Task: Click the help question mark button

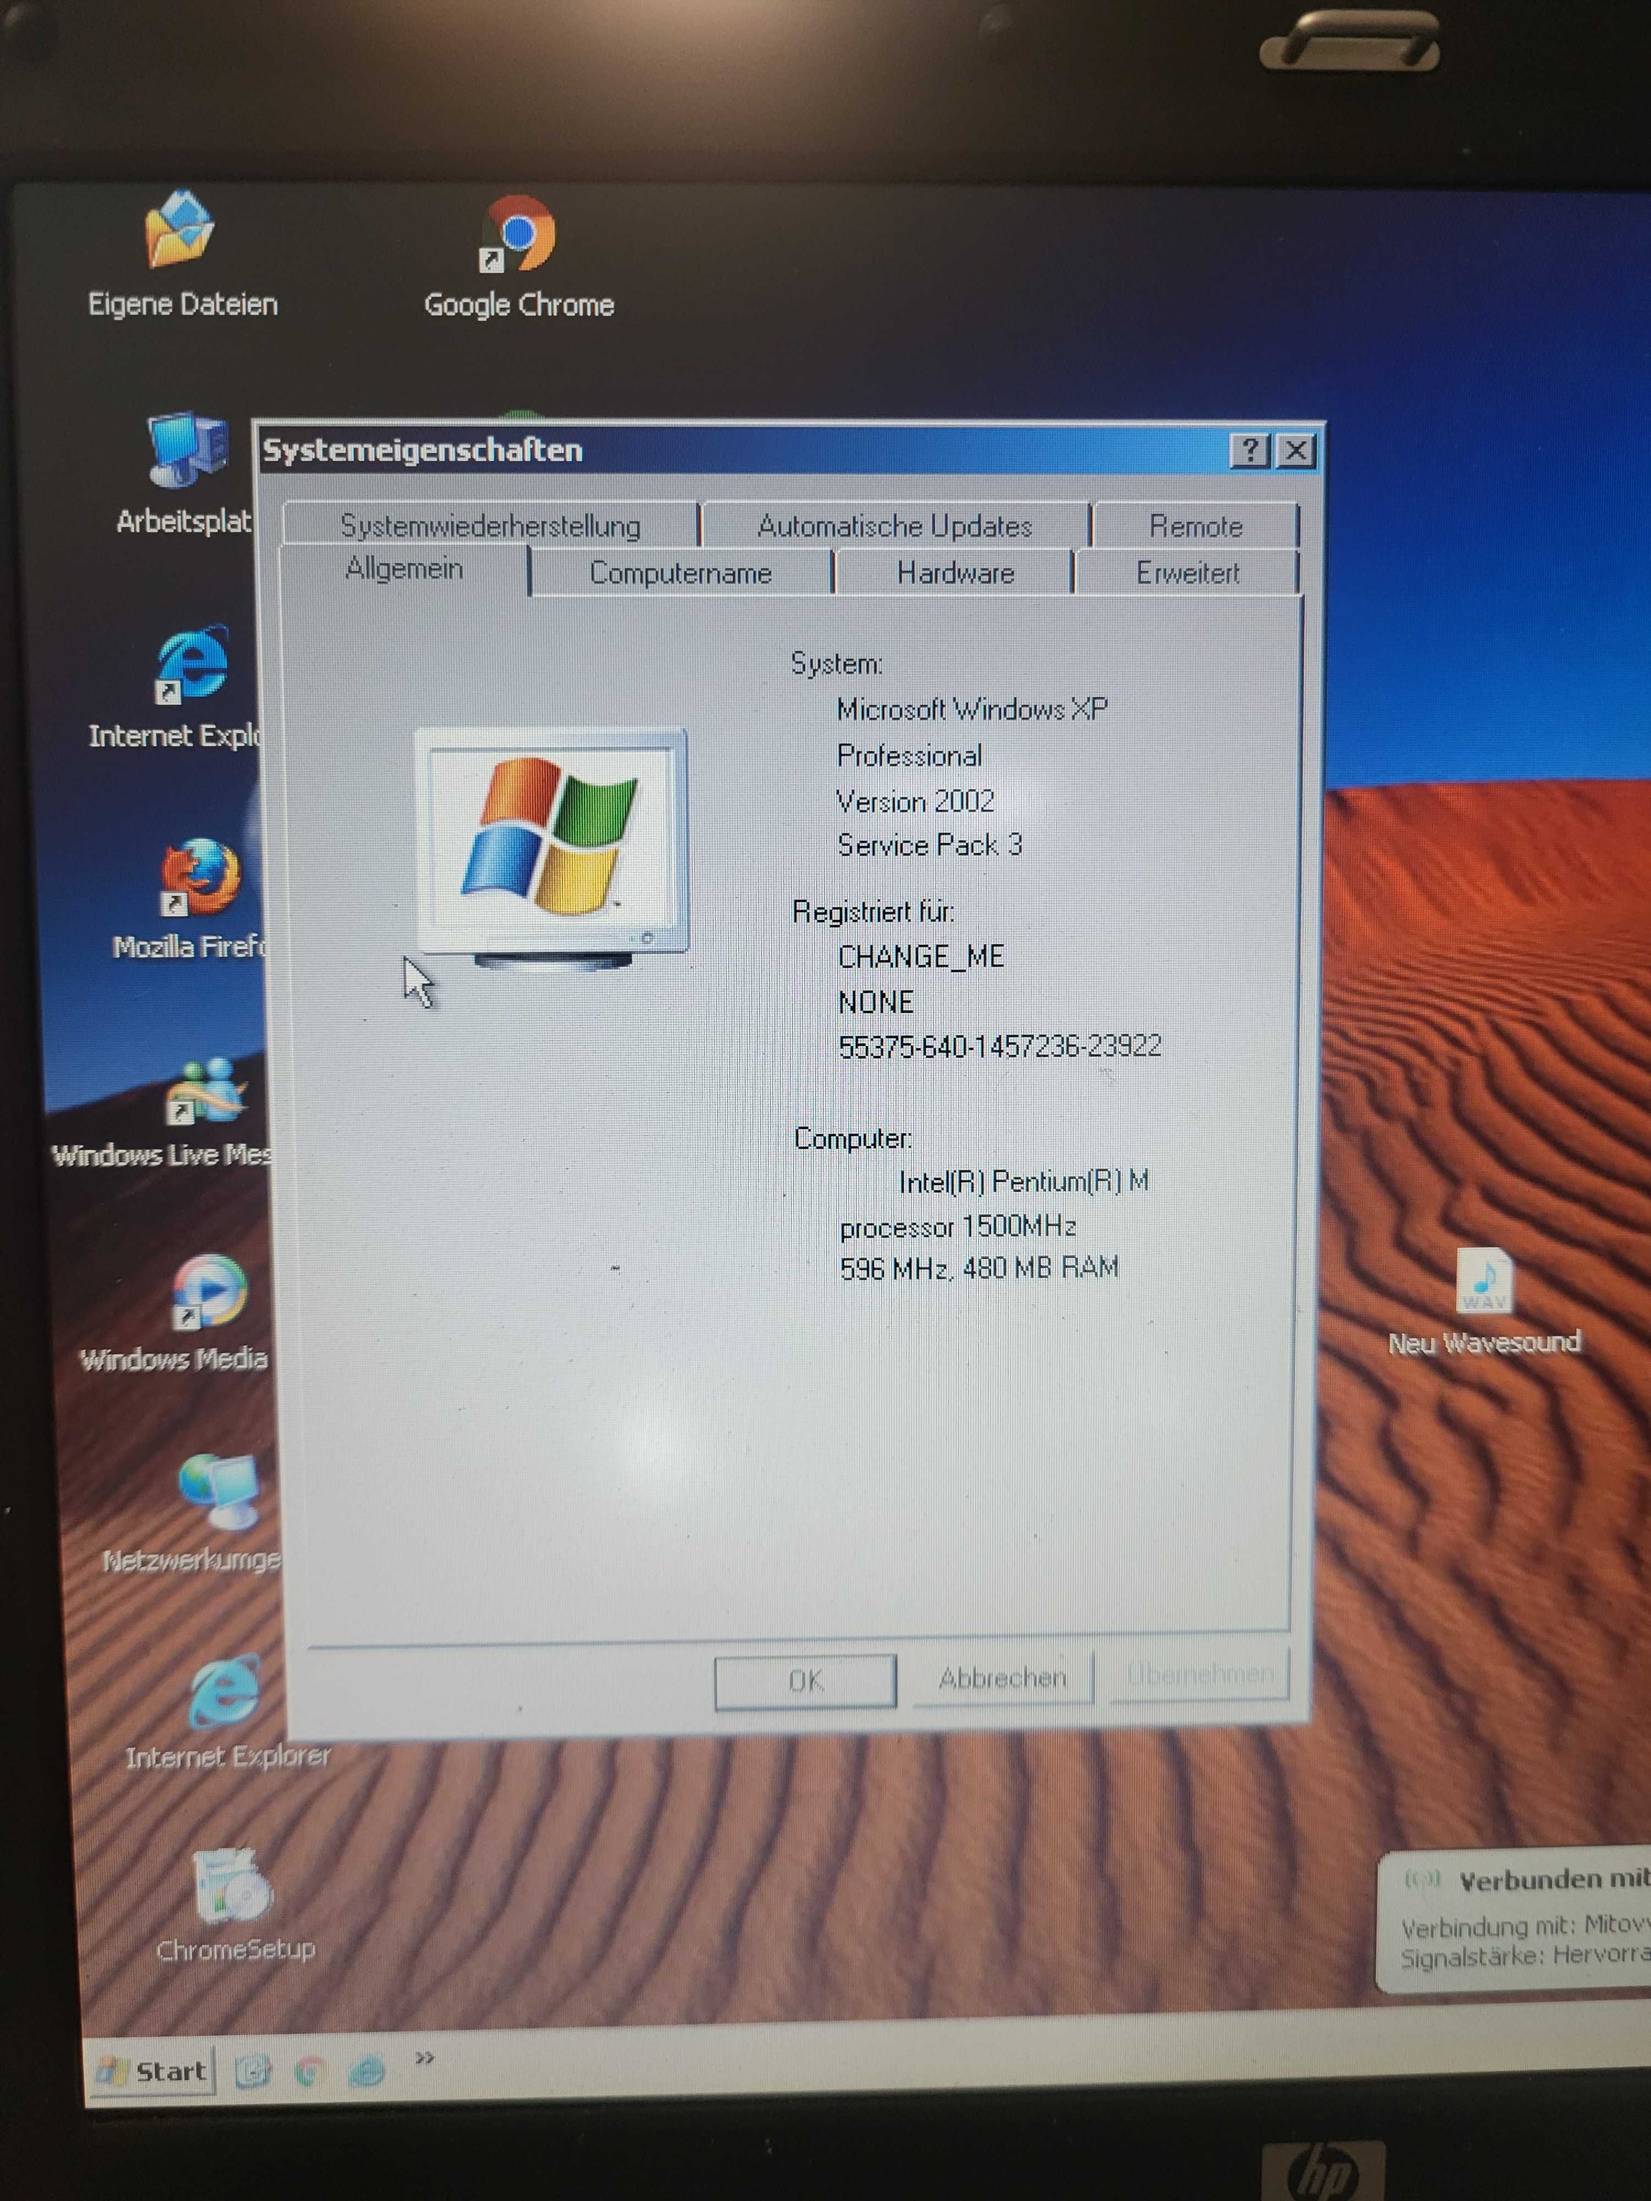Action: pos(1250,451)
